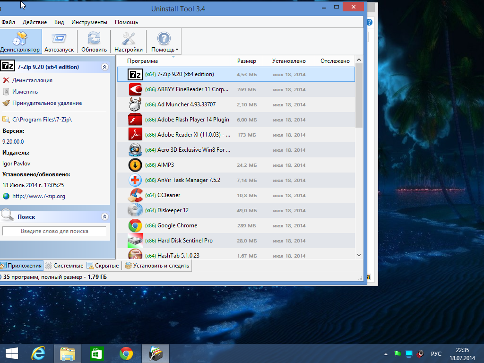Click the ABBYY FineReader icon
This screenshot has width=484, height=363.
[135, 89]
